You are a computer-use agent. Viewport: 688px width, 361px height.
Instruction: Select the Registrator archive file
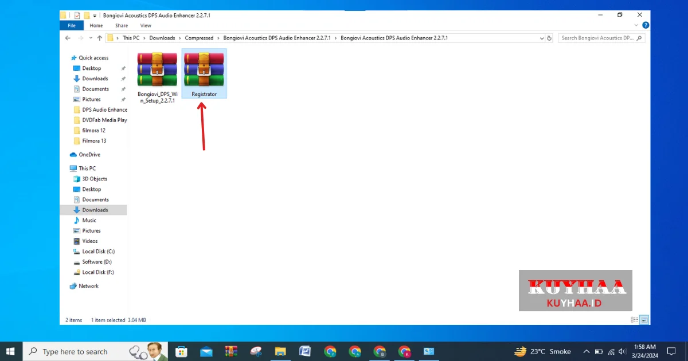click(204, 73)
